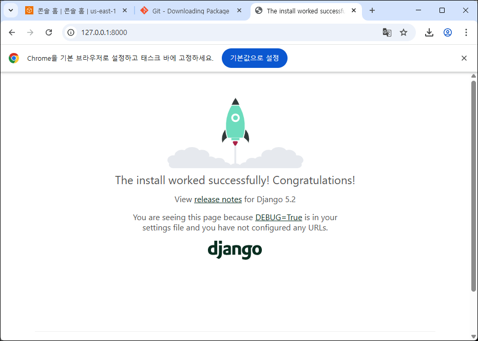478x341 pixels.
Task: Open the downloads icon
Action: tap(429, 32)
